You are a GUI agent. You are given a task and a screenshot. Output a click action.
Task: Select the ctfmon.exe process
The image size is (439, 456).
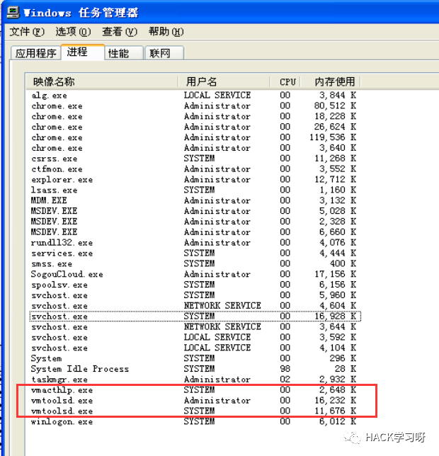(x=195, y=169)
